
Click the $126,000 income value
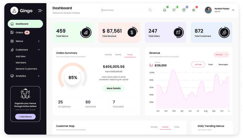click(161, 65)
